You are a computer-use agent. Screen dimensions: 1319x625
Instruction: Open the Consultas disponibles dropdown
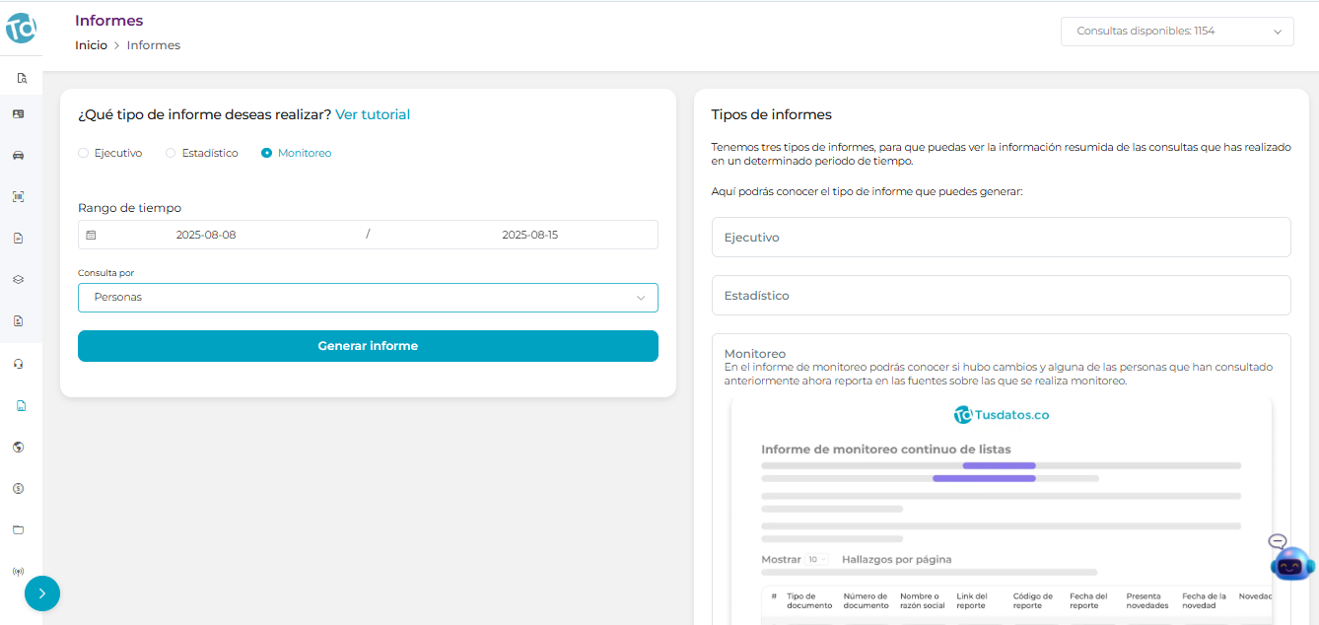point(1177,32)
